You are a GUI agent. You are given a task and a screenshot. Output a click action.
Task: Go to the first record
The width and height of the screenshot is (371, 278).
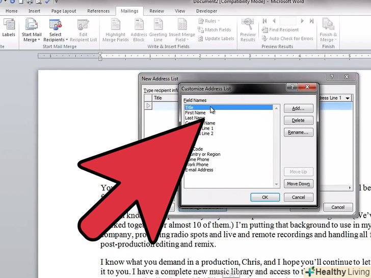point(264,21)
